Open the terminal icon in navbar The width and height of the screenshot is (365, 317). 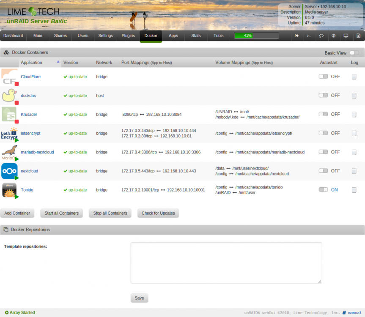(x=309, y=36)
